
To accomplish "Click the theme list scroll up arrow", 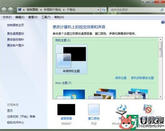I will tap(160, 39).
